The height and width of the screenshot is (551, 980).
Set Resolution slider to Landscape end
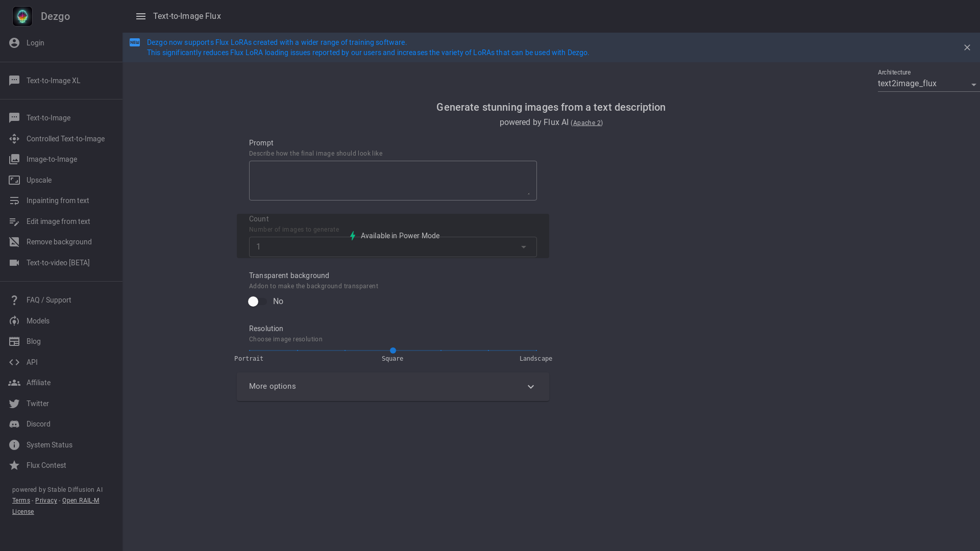click(x=536, y=350)
